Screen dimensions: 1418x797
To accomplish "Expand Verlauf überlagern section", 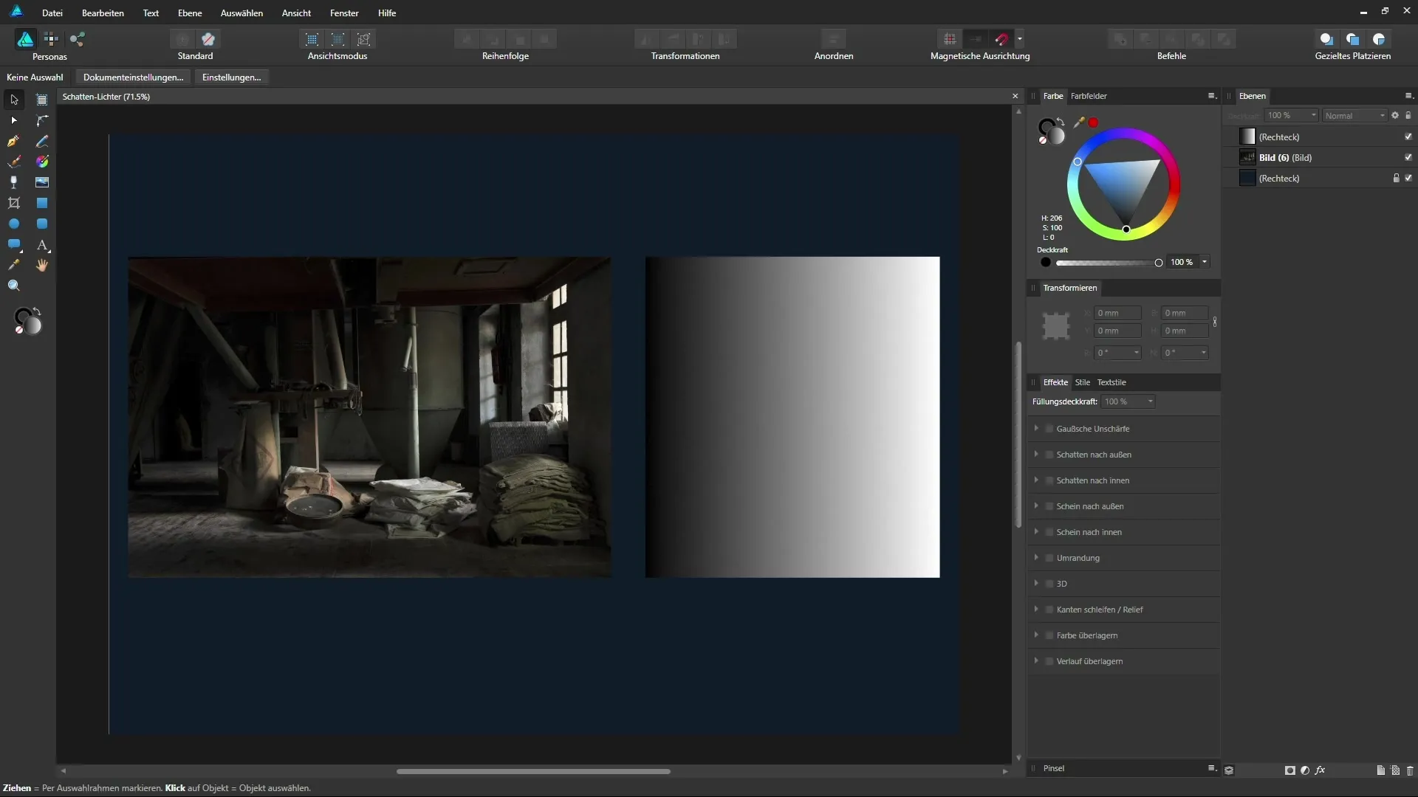I will pos(1036,660).
